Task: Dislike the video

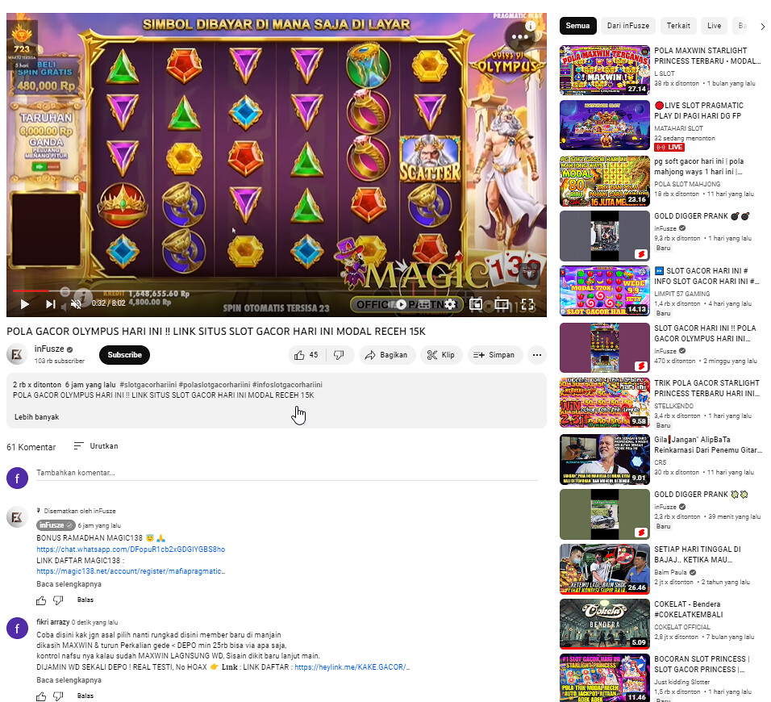Action: point(340,355)
